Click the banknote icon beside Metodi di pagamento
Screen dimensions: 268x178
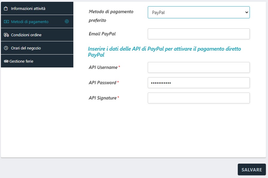pos(6,22)
